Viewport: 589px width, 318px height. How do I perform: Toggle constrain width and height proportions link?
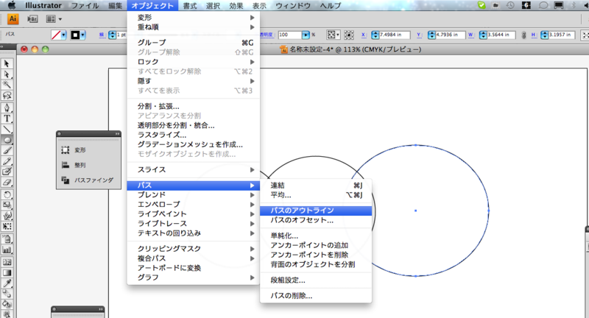(x=523, y=35)
